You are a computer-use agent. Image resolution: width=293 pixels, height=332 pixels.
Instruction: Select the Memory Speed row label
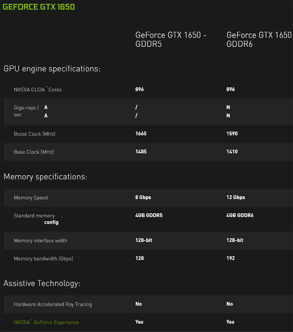31,198
